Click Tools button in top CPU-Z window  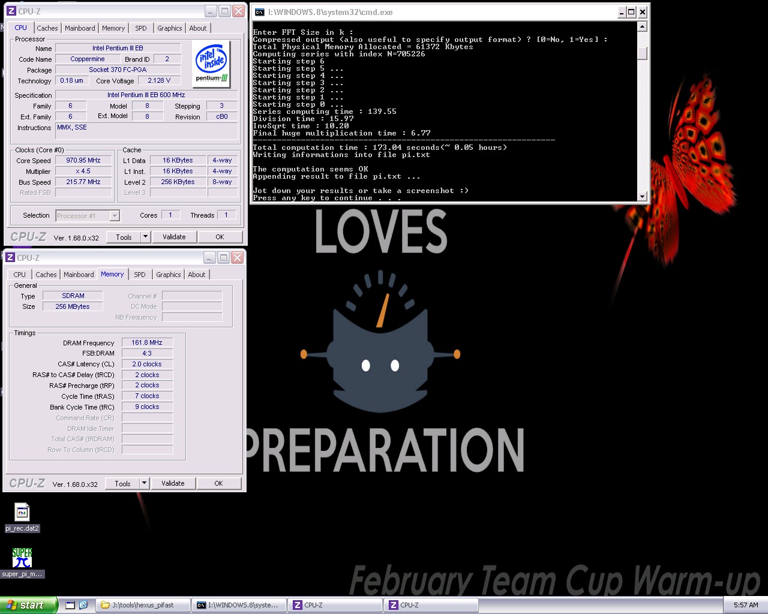(124, 237)
